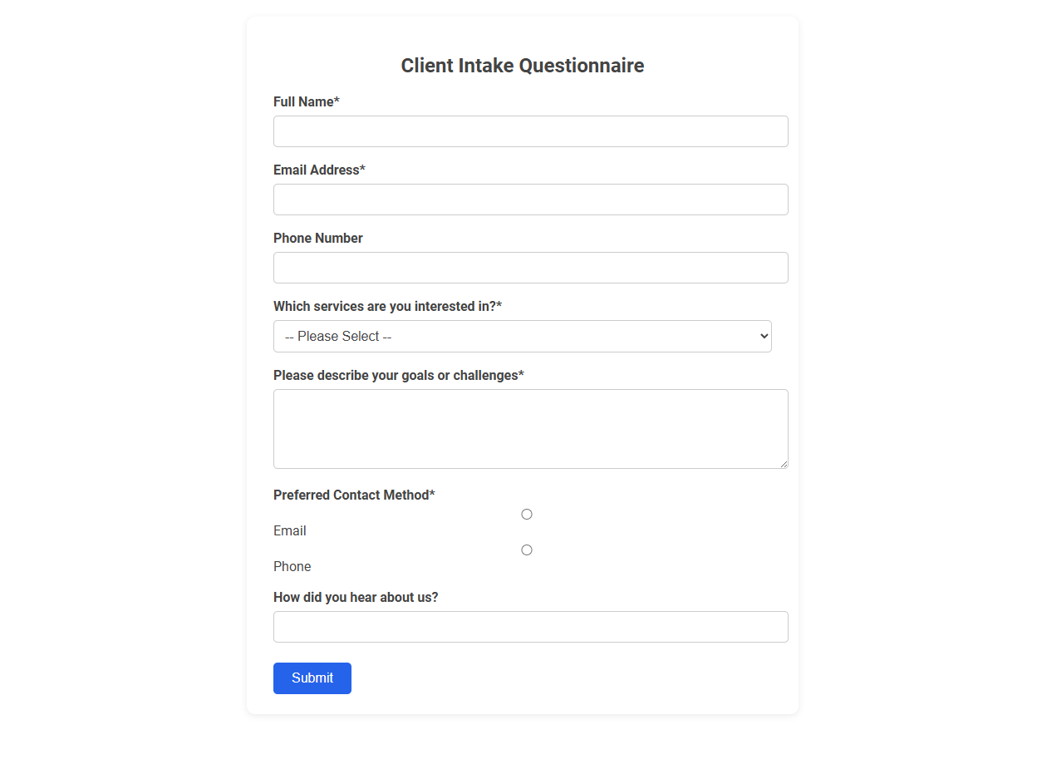Click the 'Phone Number' label text
Viewport: 1037px width, 764px height.
318,238
